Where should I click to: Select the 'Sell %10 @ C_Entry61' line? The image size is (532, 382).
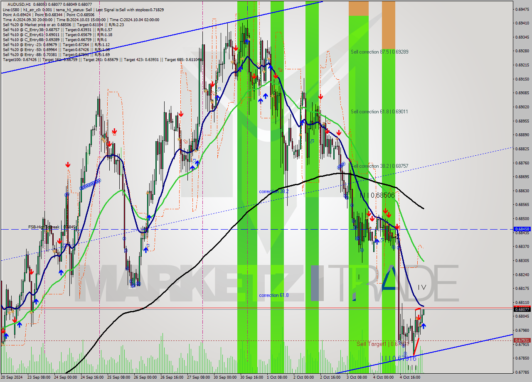(57, 34)
